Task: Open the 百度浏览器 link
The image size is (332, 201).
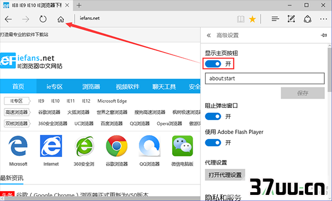Action: (x=112, y=123)
